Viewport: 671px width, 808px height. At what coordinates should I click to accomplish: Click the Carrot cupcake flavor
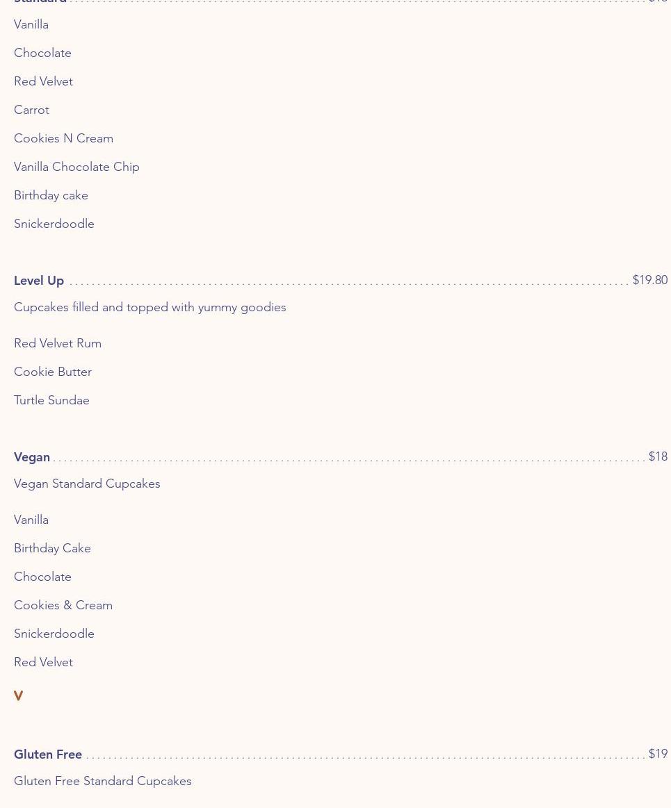31,110
